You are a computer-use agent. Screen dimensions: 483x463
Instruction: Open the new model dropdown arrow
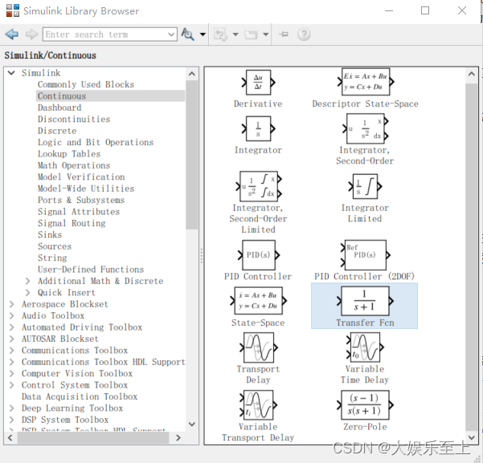(235, 35)
